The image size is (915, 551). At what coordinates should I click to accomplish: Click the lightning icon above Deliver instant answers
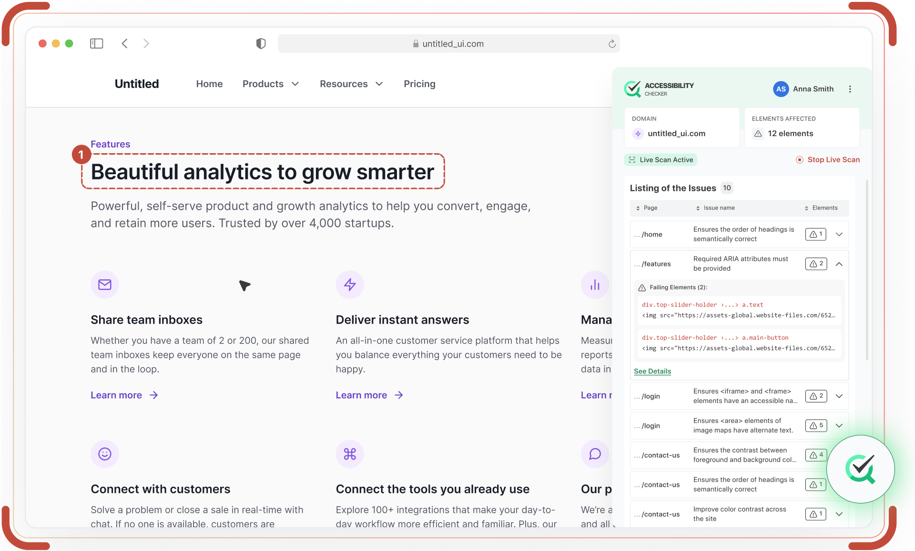(350, 285)
